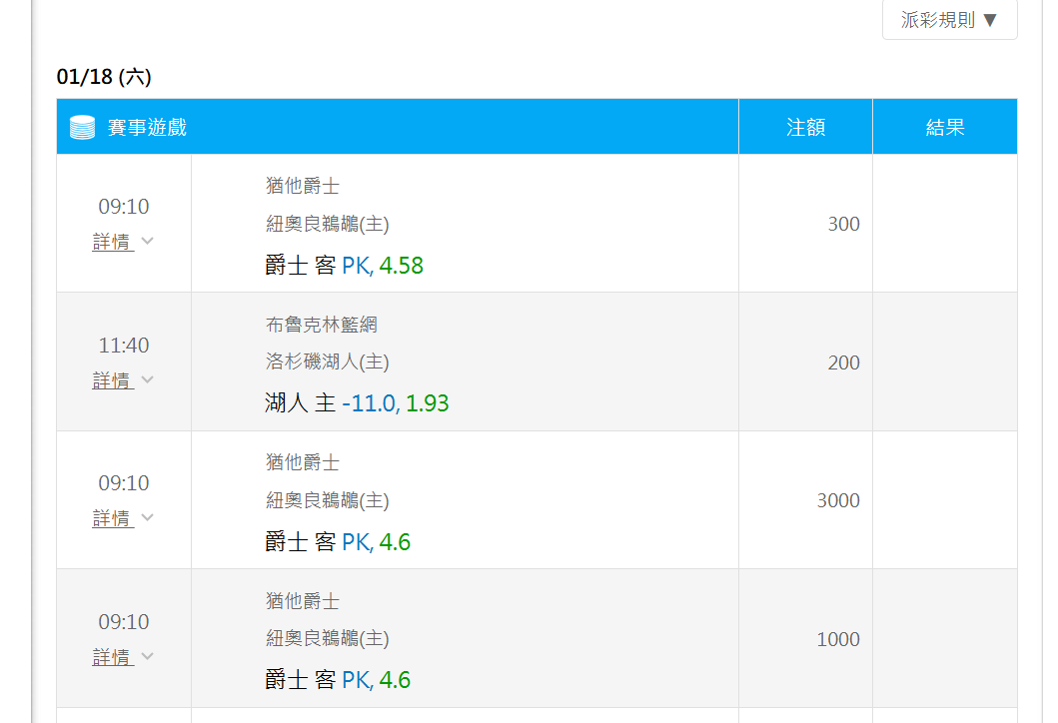
Task: Expand chevron beside 詳情 in 300 bet row
Action: (x=148, y=240)
